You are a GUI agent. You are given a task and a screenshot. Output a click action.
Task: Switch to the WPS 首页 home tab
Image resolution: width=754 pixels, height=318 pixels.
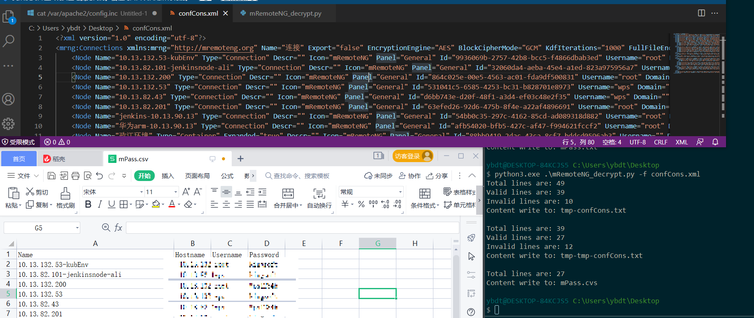(19, 159)
